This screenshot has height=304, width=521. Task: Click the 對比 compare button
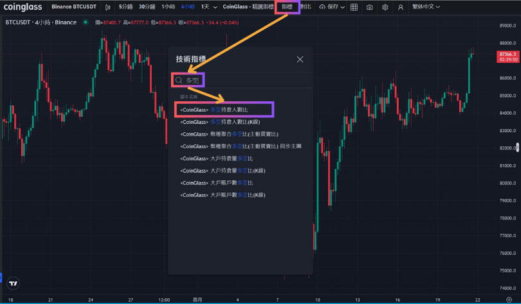point(306,6)
